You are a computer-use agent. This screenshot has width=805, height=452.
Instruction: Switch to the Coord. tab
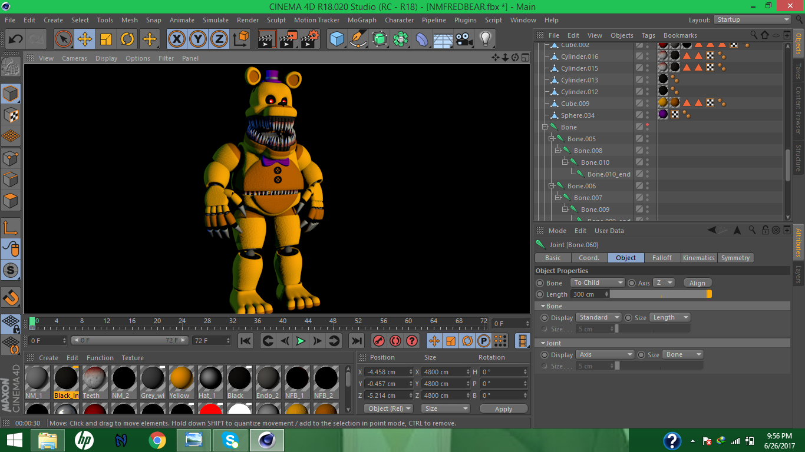[x=589, y=258]
